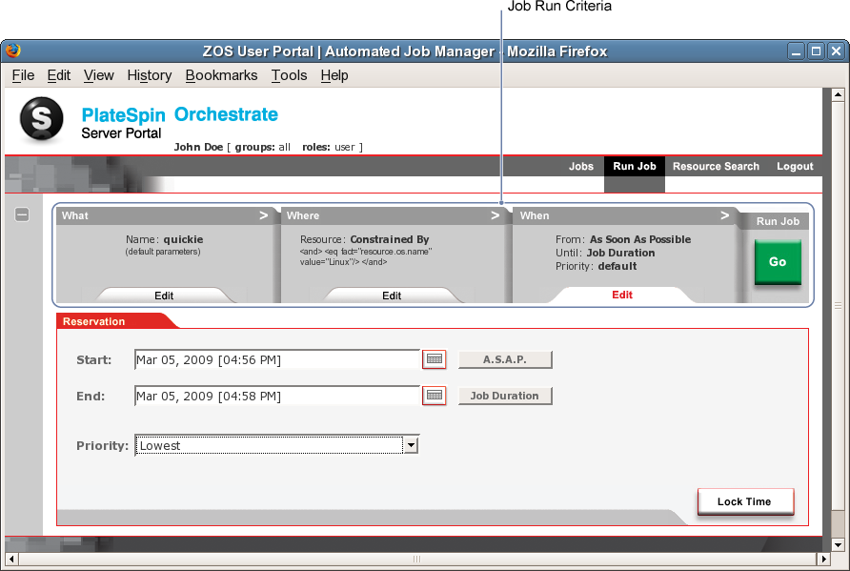
Task: Open the Edit menu in the menu bar
Action: tap(58, 75)
